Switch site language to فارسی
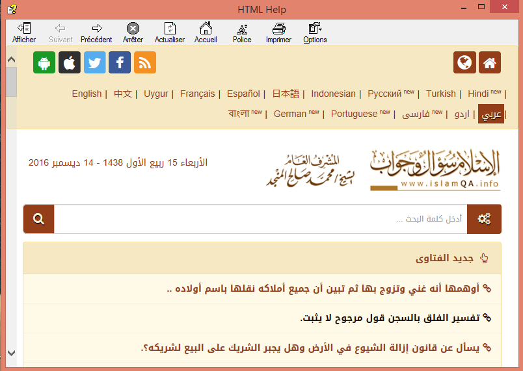The image size is (523, 371). (416, 114)
